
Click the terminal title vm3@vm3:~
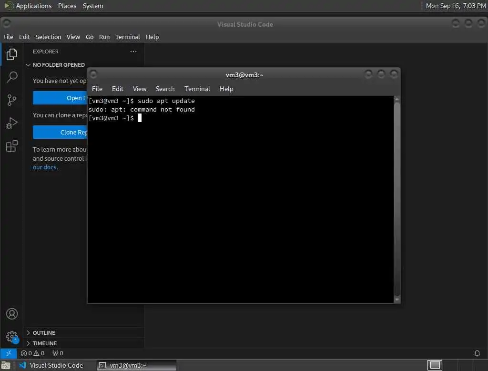point(244,75)
